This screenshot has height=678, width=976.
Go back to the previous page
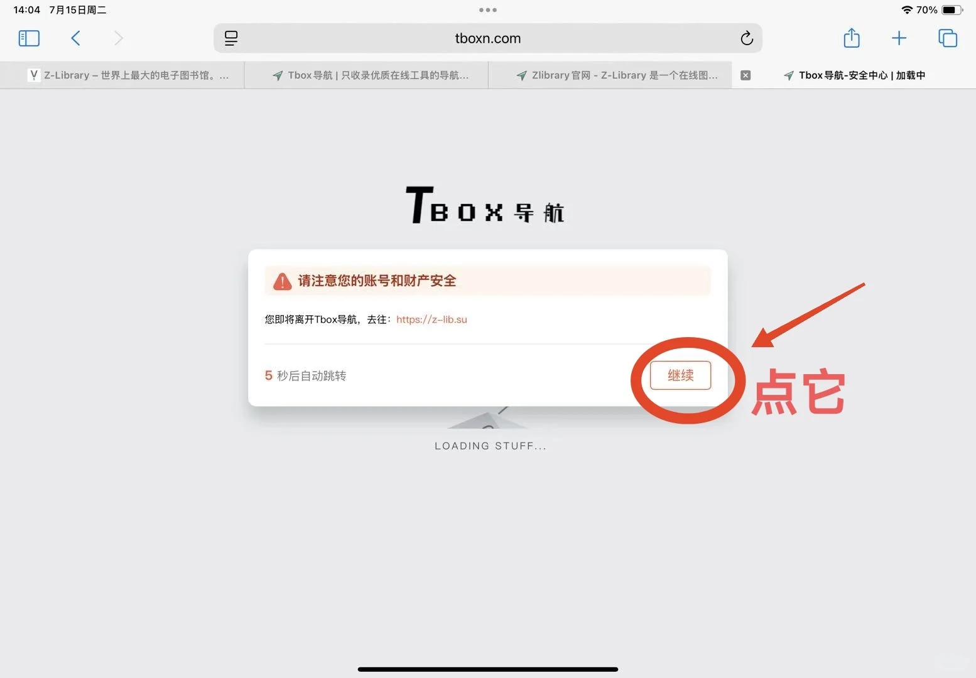coord(75,38)
